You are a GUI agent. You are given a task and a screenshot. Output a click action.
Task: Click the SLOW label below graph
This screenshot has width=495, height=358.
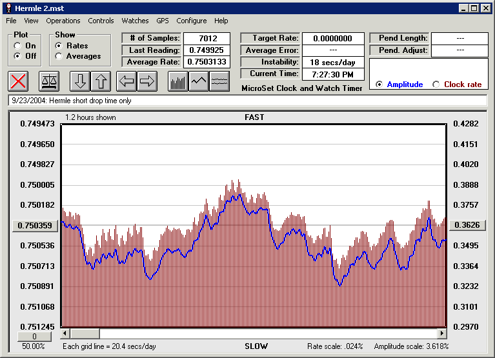click(256, 346)
